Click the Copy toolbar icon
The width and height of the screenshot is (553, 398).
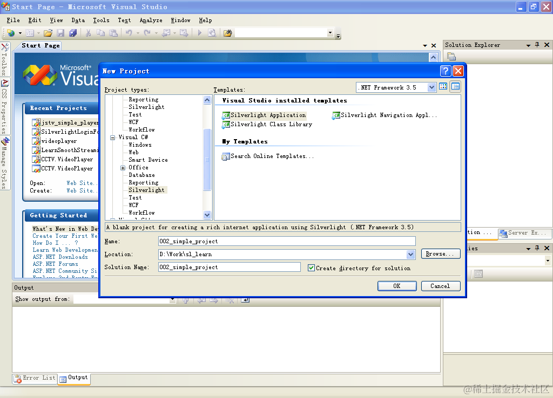pos(101,33)
